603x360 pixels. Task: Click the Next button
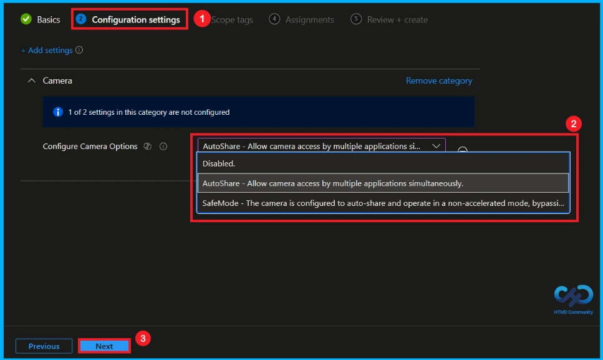point(104,346)
